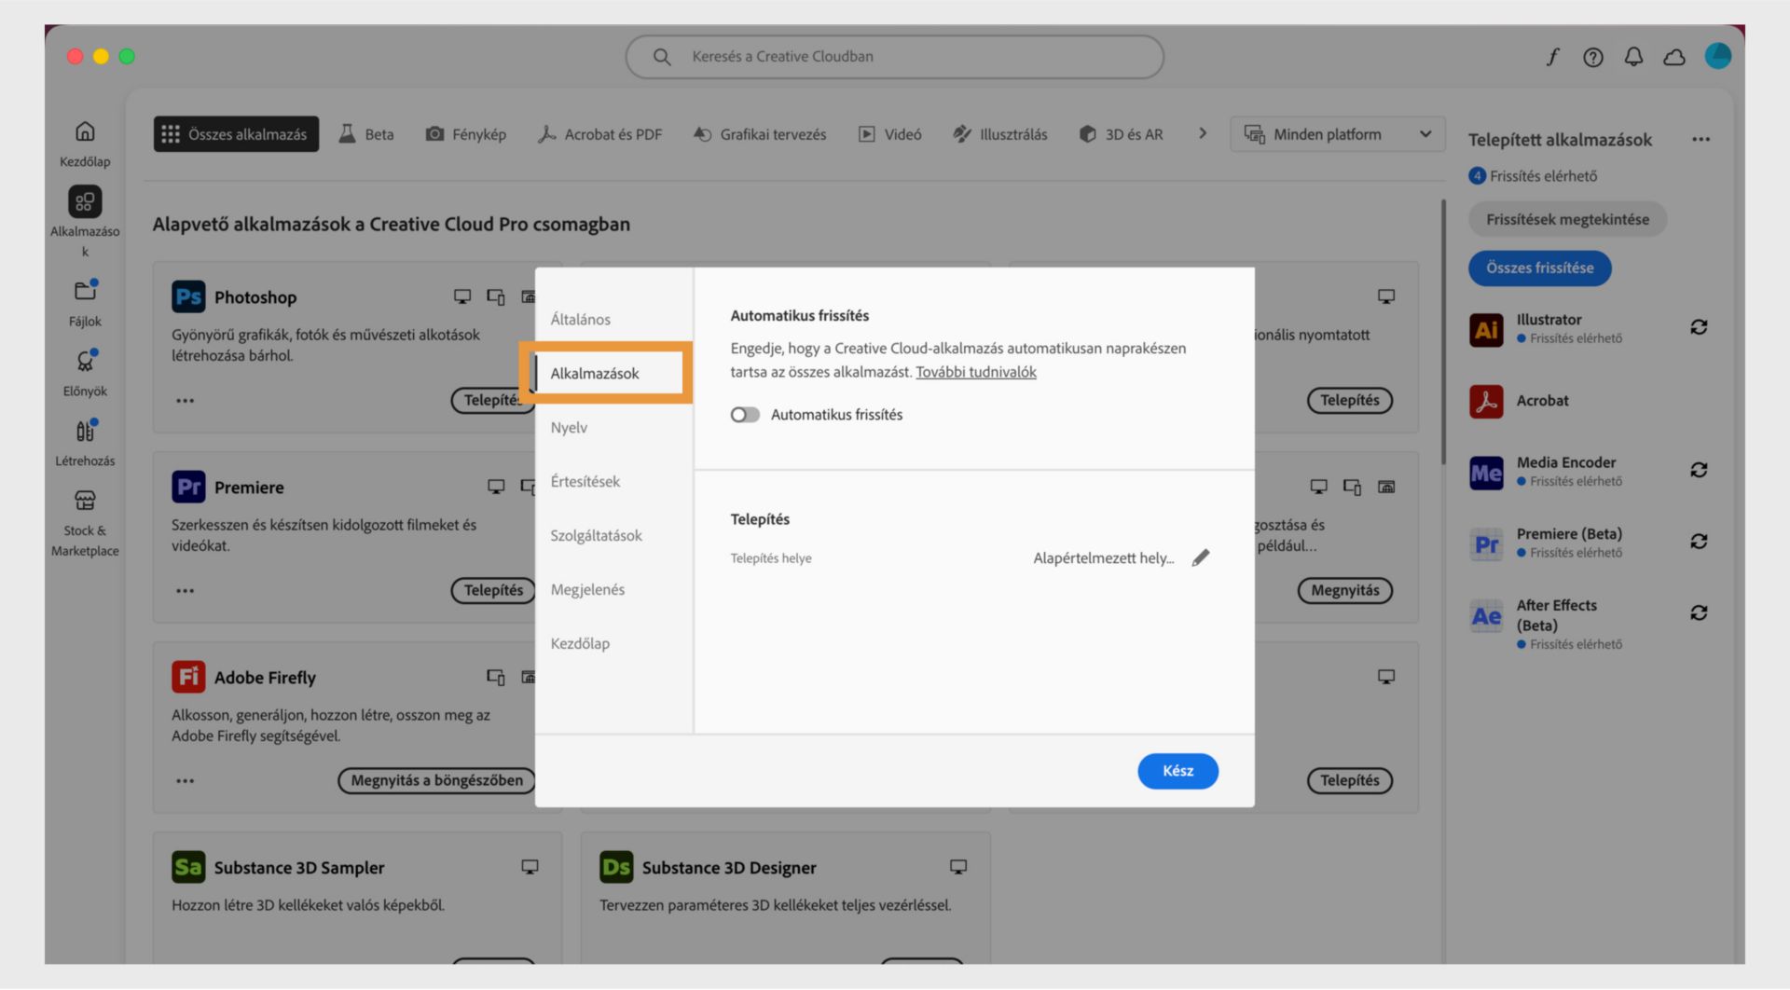Click the fonts f icon
Viewport: 1790px width, 990px height.
click(x=1553, y=57)
